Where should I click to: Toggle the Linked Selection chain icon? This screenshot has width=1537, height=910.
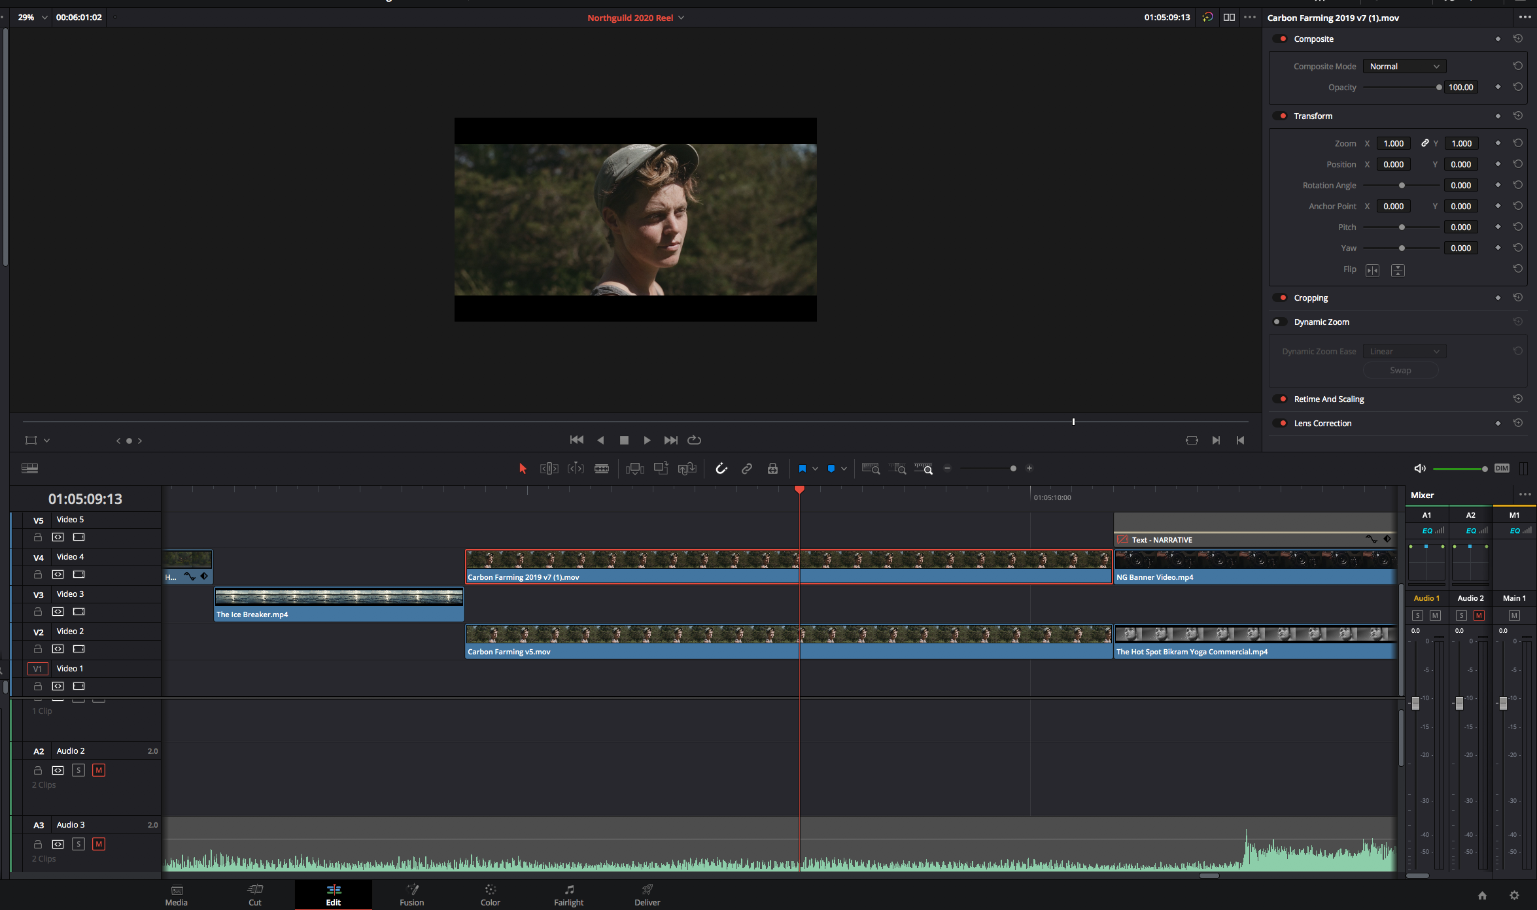[747, 469]
